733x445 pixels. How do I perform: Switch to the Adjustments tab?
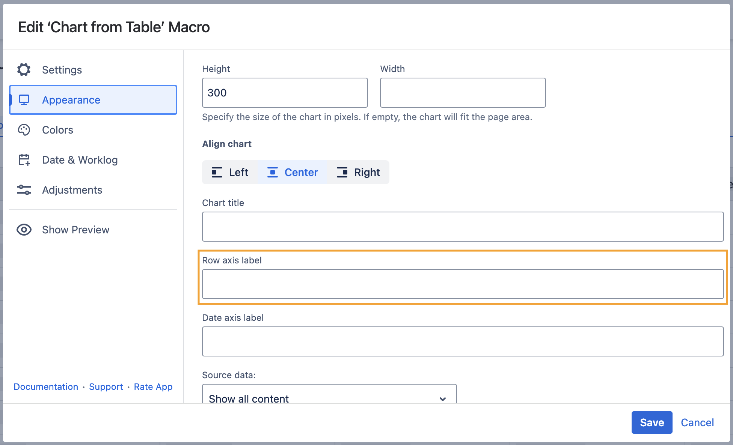72,190
